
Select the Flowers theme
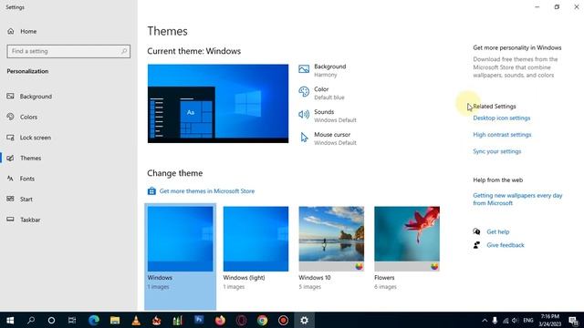click(x=407, y=239)
